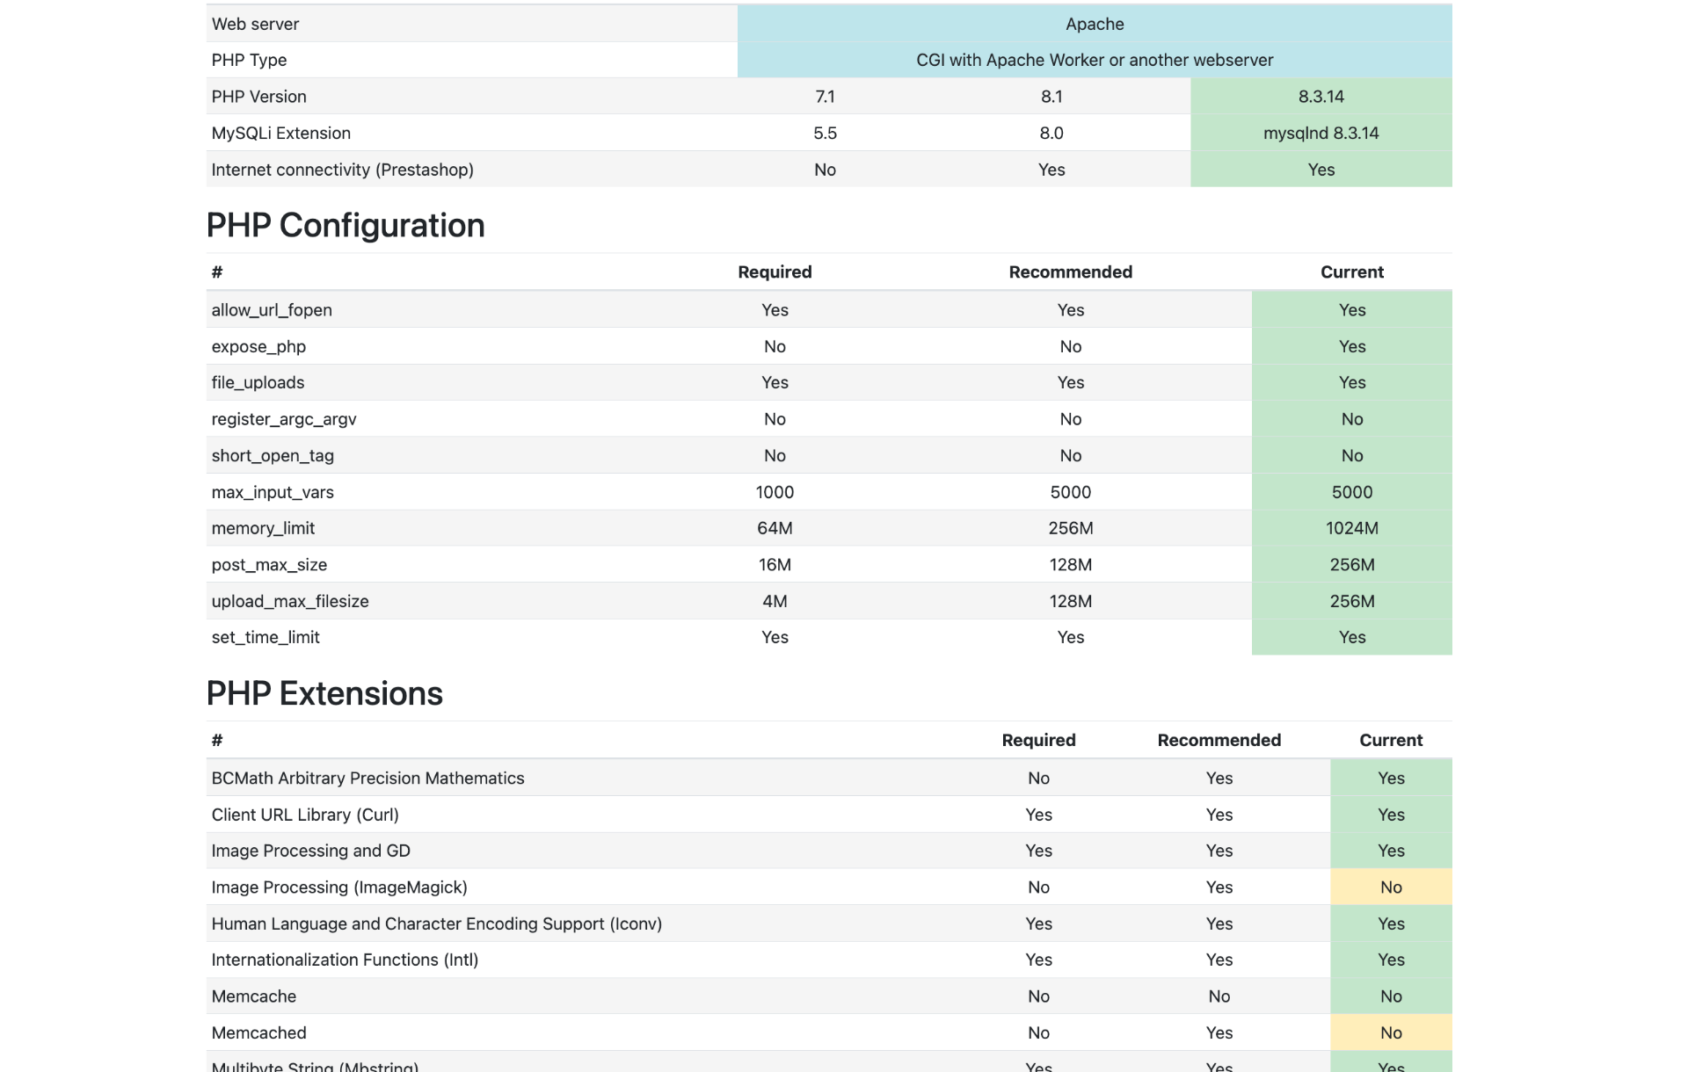
Task: Click the Internationalization Functions (Intl) label
Action: (x=345, y=960)
